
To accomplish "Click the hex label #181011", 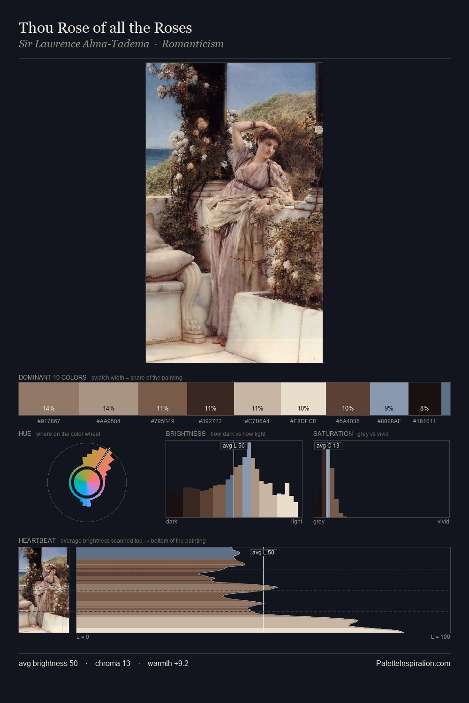I will (x=424, y=421).
